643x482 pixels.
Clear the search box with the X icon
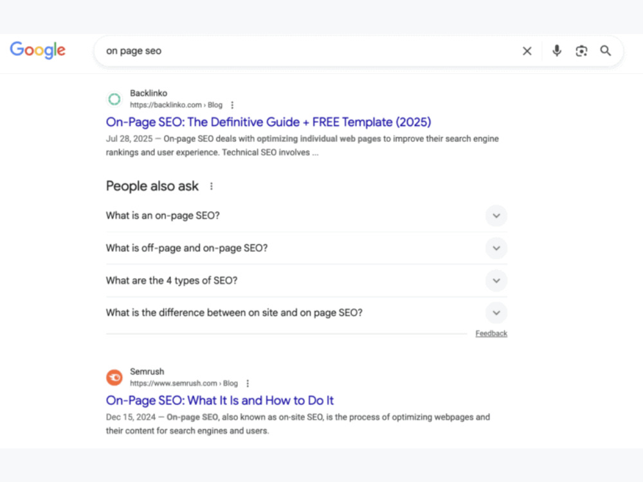tap(527, 51)
